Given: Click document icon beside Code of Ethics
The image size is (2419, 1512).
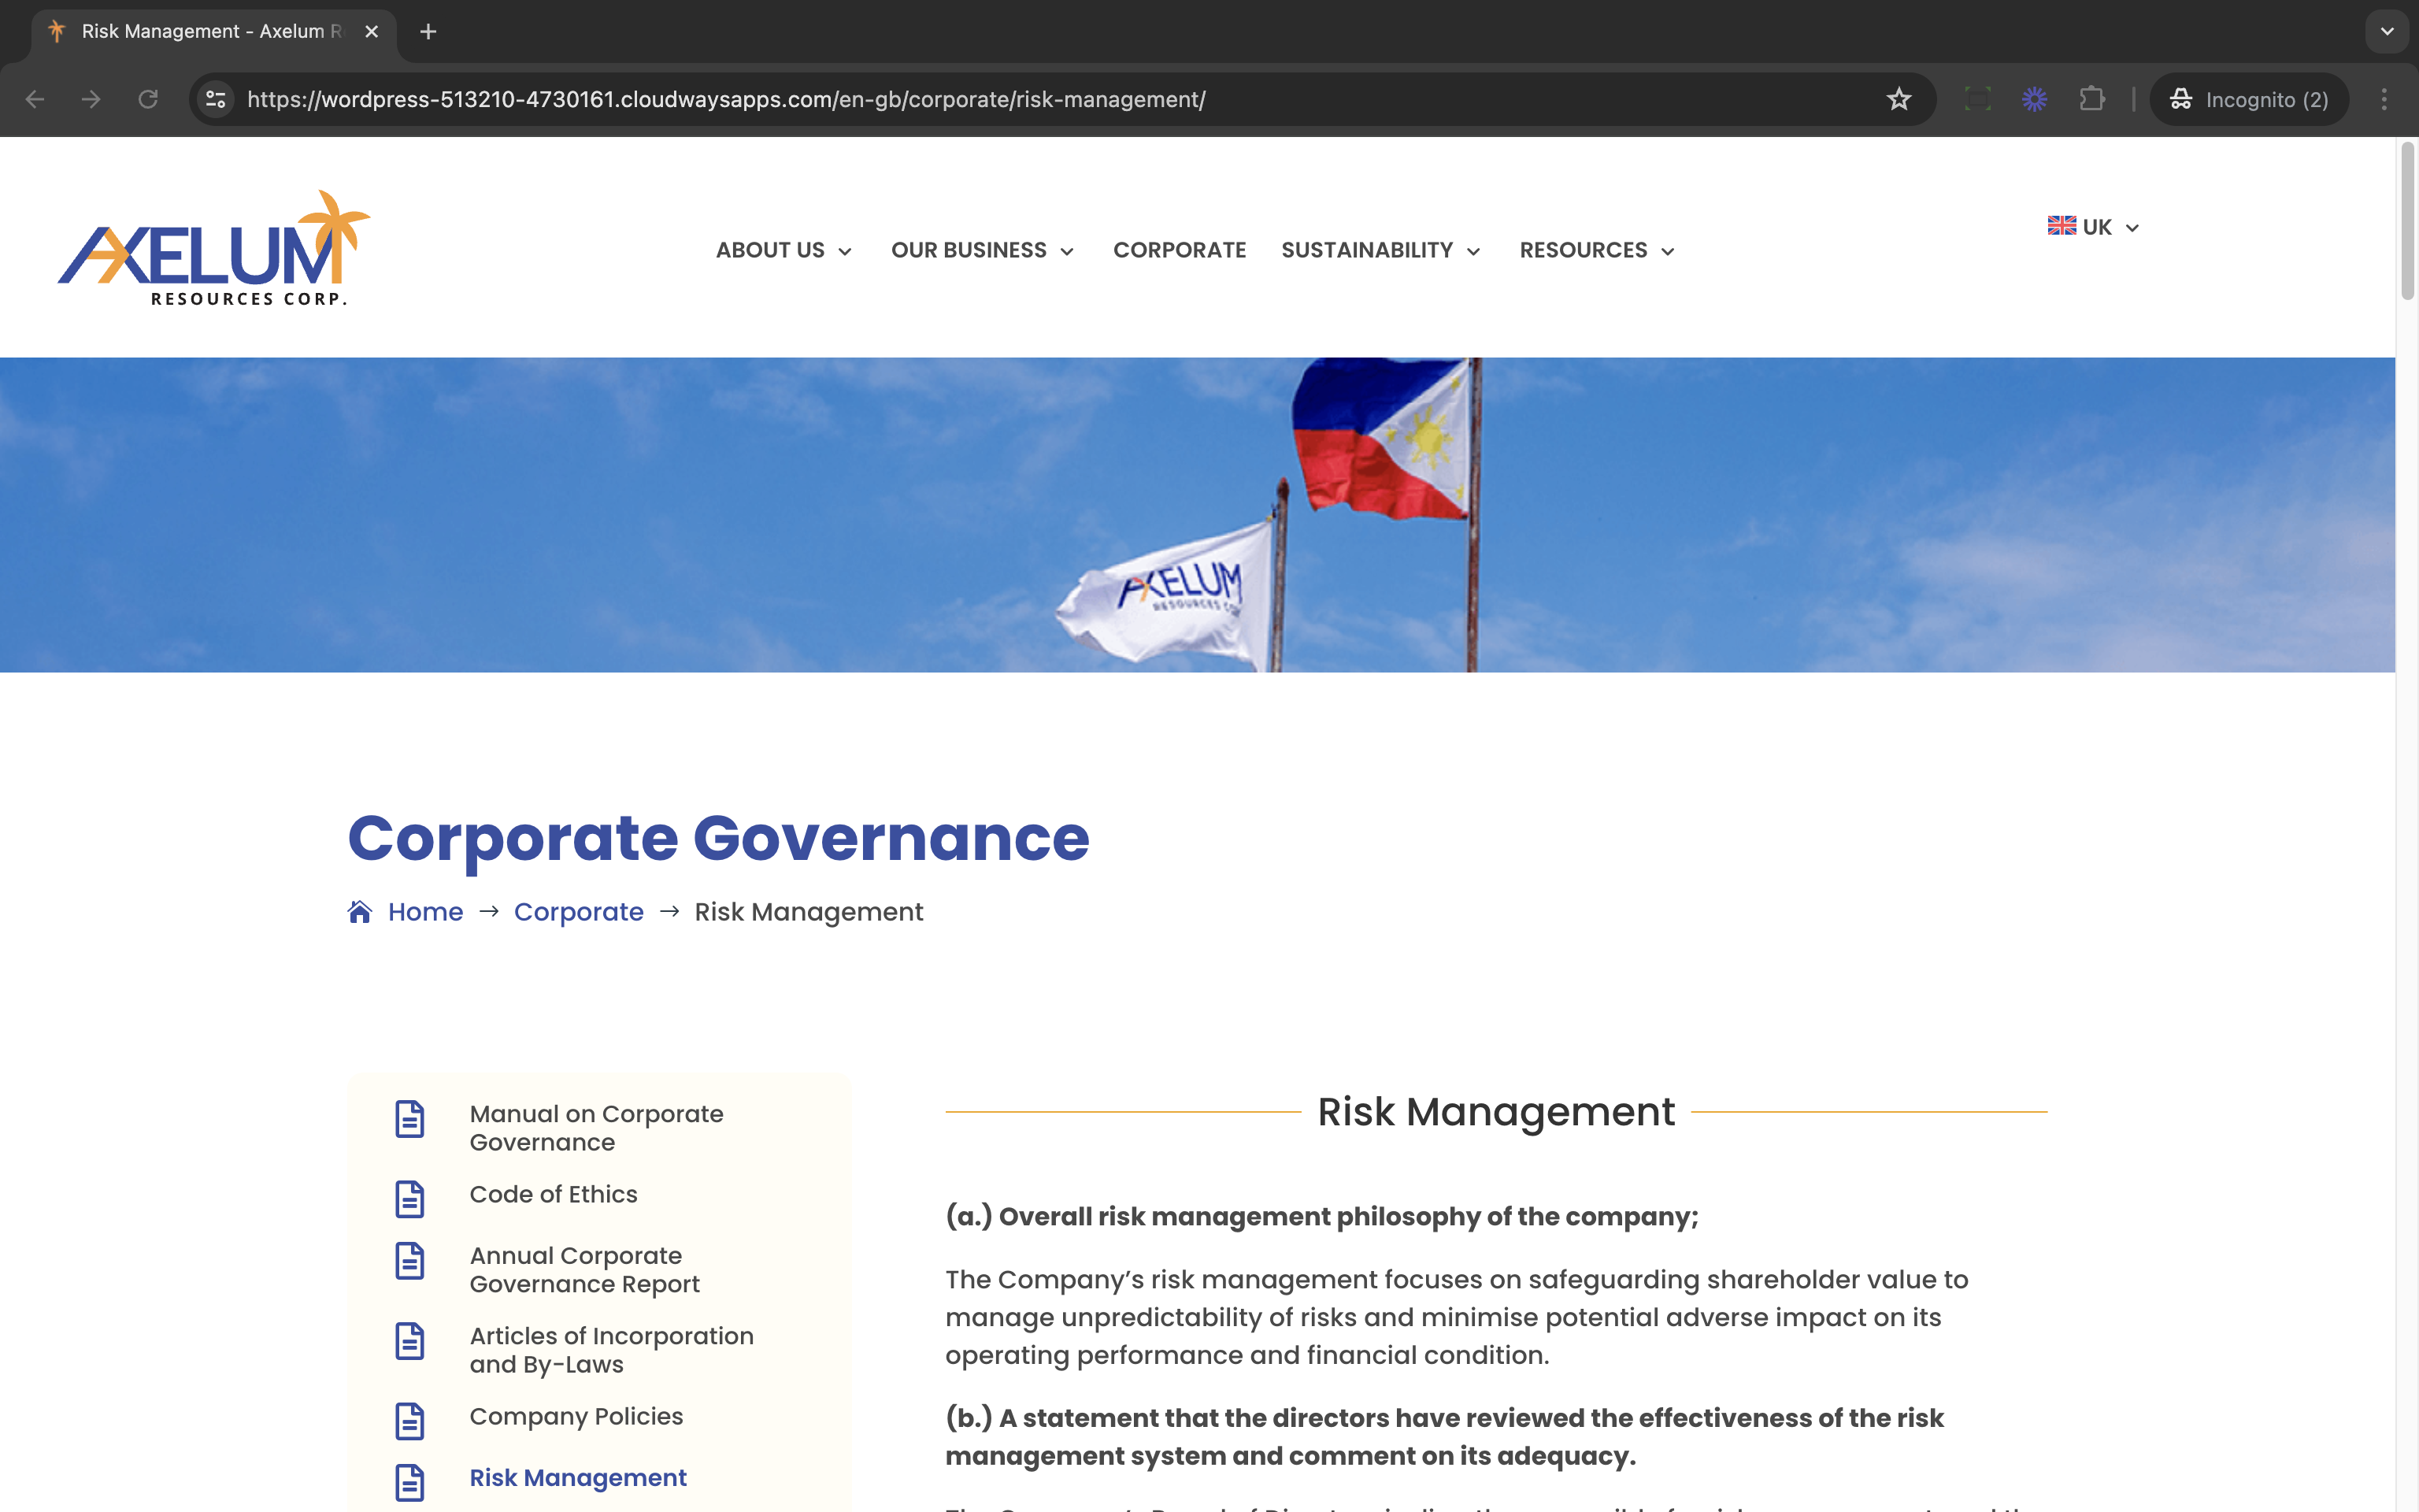Looking at the screenshot, I should click(409, 1199).
